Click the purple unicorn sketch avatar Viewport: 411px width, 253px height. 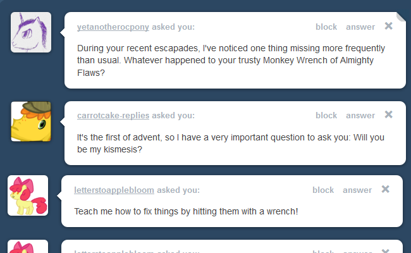[x=31, y=32]
